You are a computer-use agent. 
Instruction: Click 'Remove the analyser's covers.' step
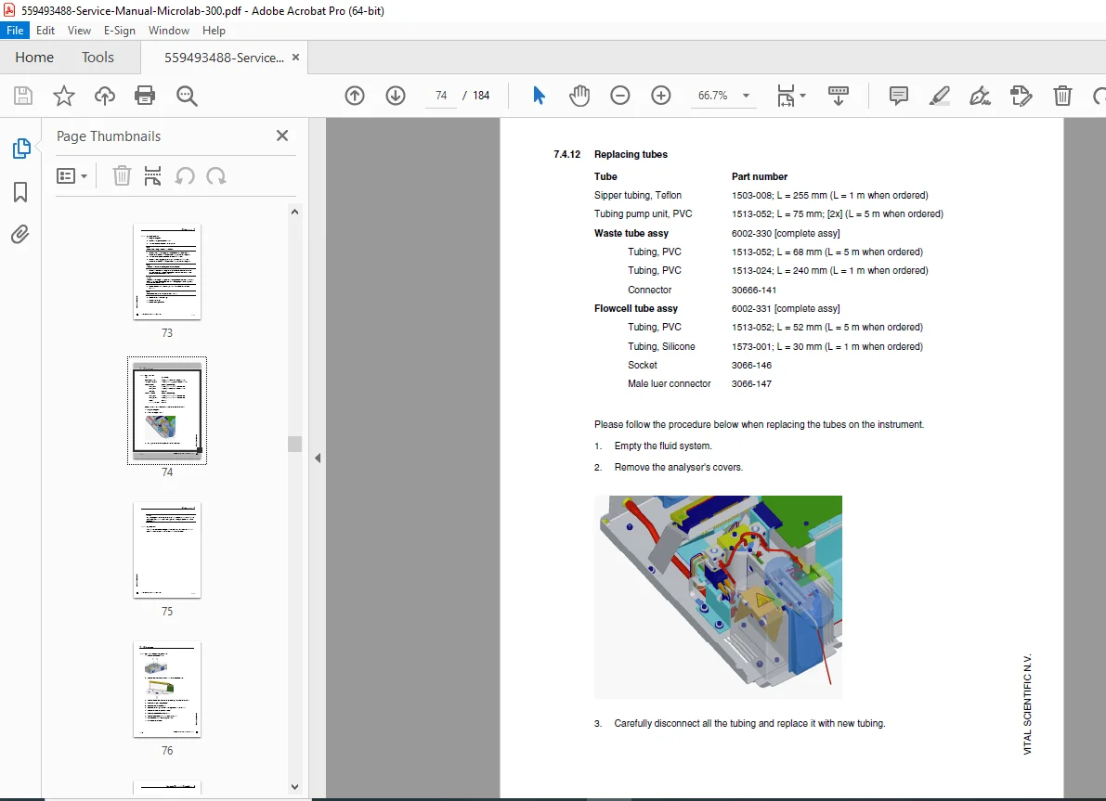coord(679,467)
